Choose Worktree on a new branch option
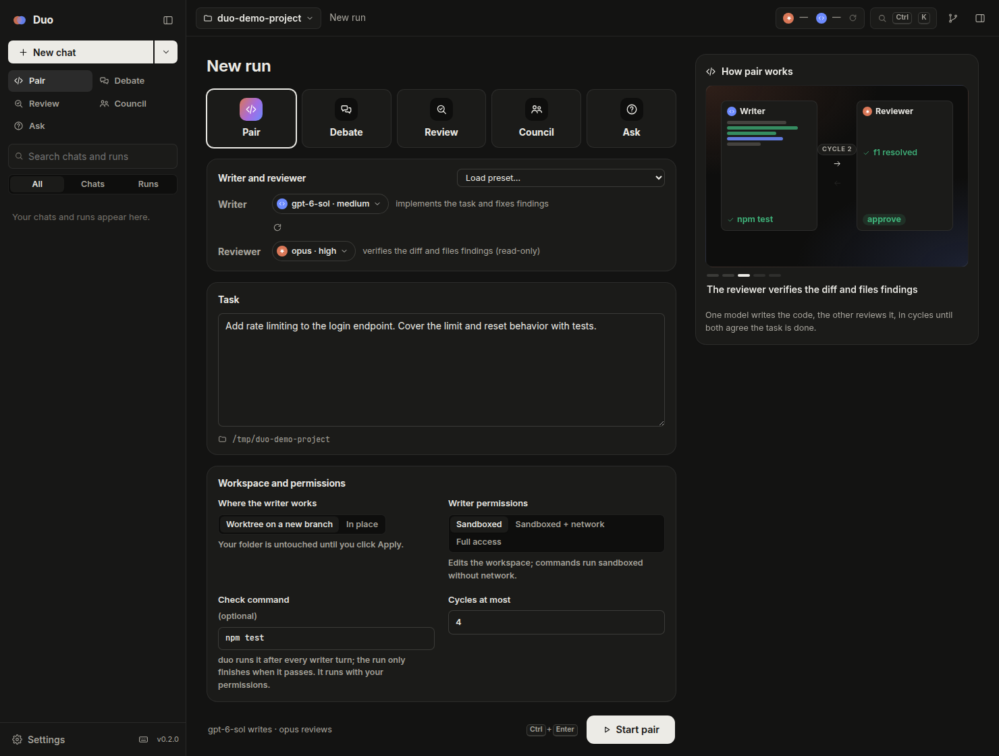Image resolution: width=999 pixels, height=756 pixels. tap(279, 524)
